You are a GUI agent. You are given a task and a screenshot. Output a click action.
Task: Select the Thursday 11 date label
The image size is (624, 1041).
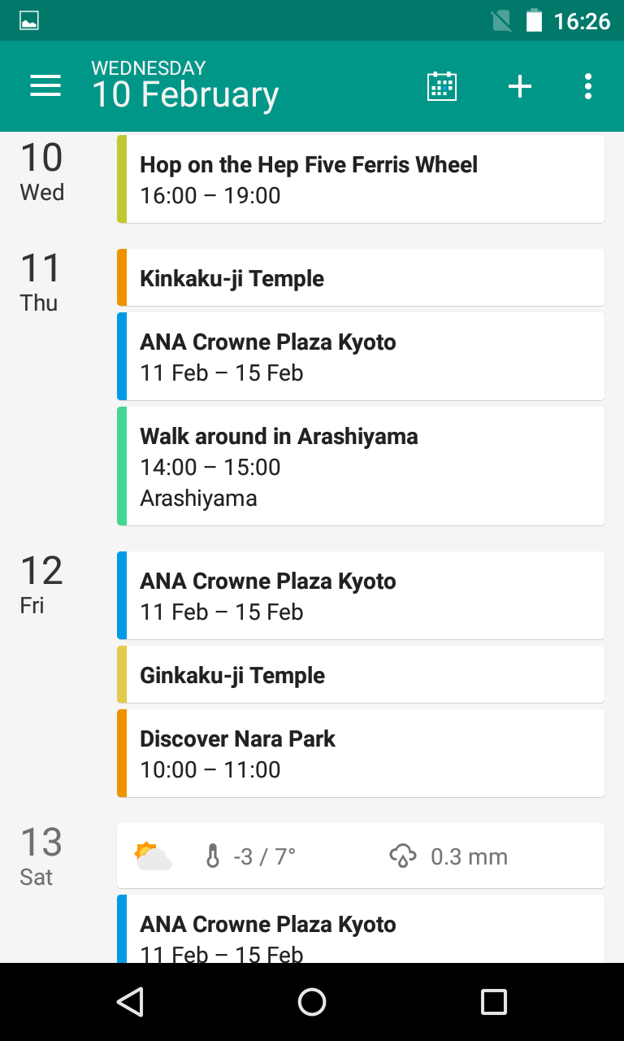click(41, 281)
